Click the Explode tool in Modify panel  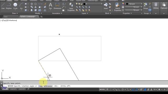[x=45, y=7]
